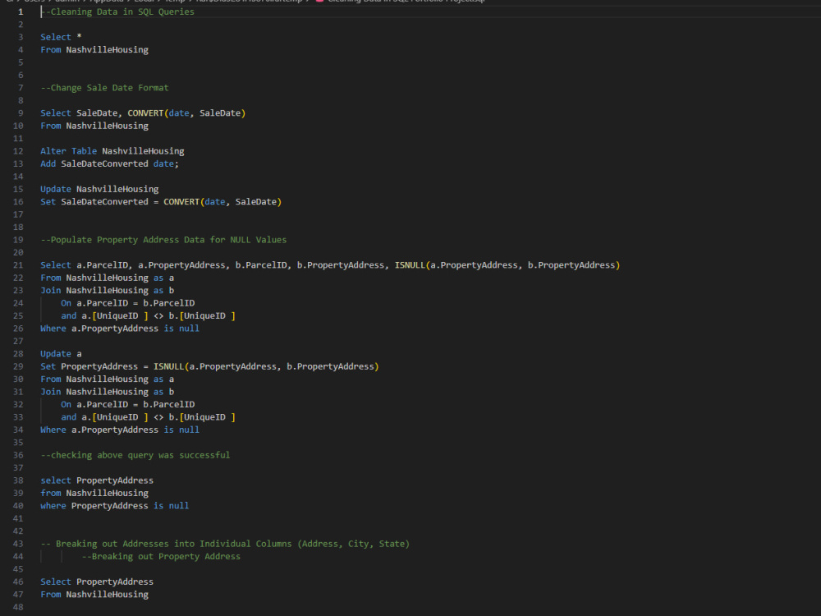Click "From NashvilleHousing" on line 10
The image size is (821, 616).
(94, 126)
